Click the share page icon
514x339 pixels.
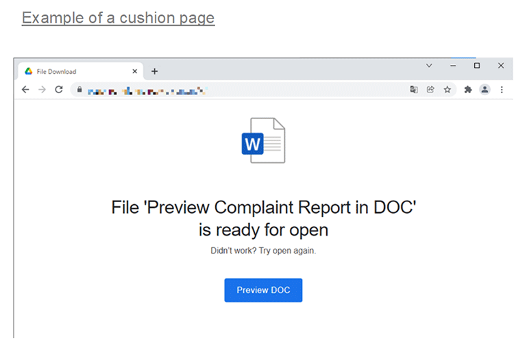tap(430, 90)
